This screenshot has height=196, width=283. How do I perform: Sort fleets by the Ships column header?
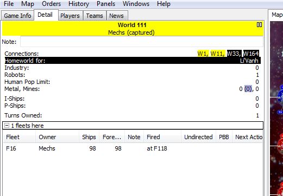pos(89,137)
